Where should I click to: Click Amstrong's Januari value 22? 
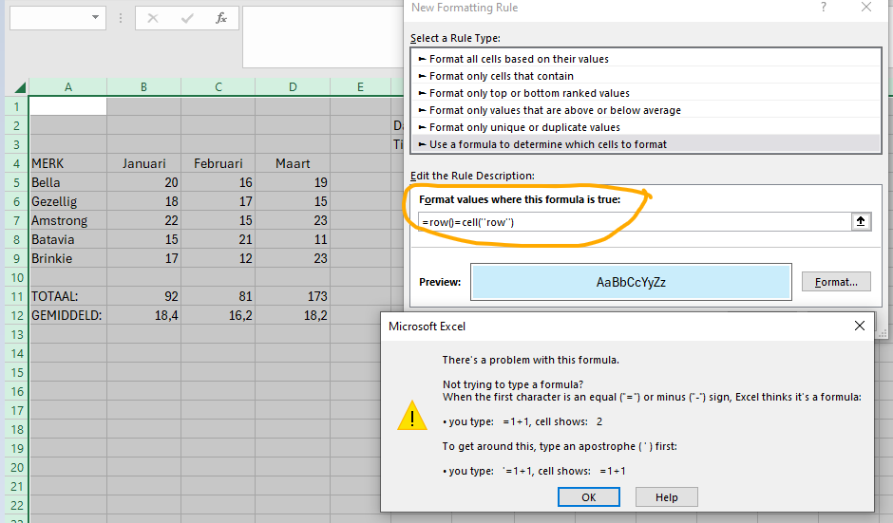click(143, 220)
